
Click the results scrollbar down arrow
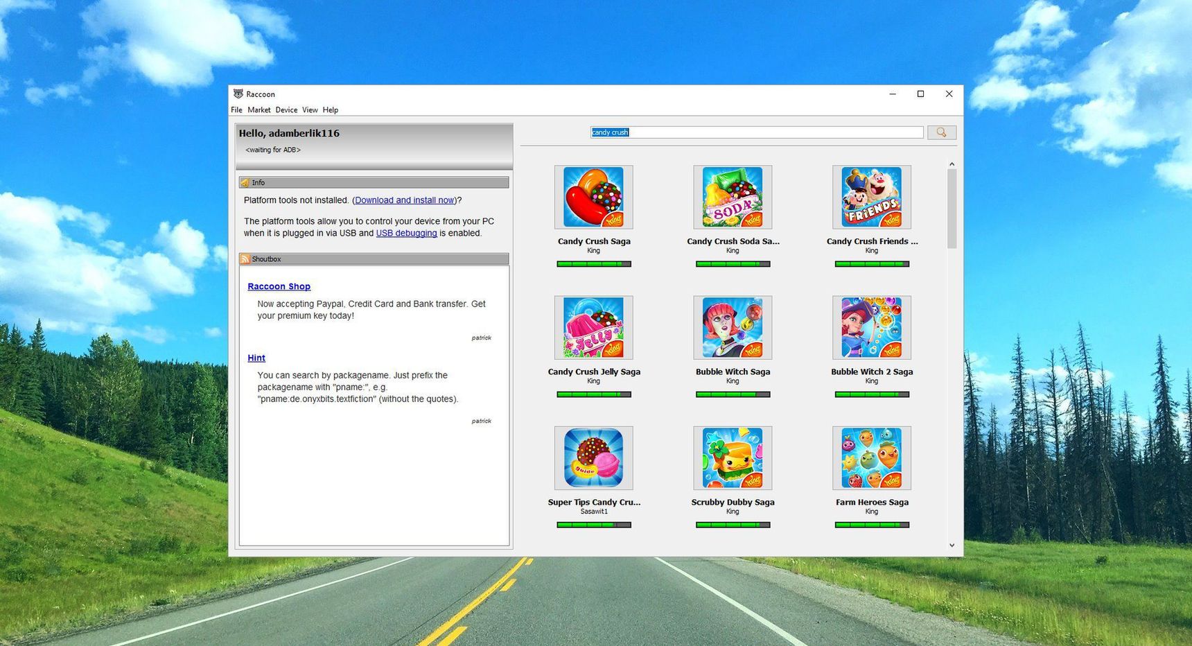pos(952,545)
